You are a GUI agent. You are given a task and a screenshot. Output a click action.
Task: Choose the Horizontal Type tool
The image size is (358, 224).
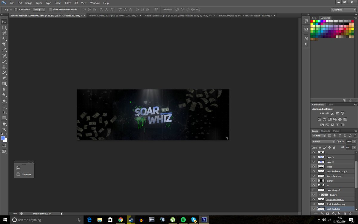point(4,106)
